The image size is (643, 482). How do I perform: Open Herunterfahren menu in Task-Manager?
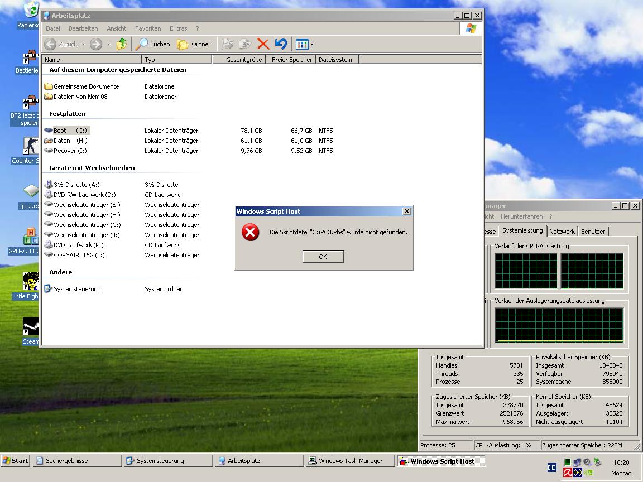pyautogui.click(x=522, y=216)
